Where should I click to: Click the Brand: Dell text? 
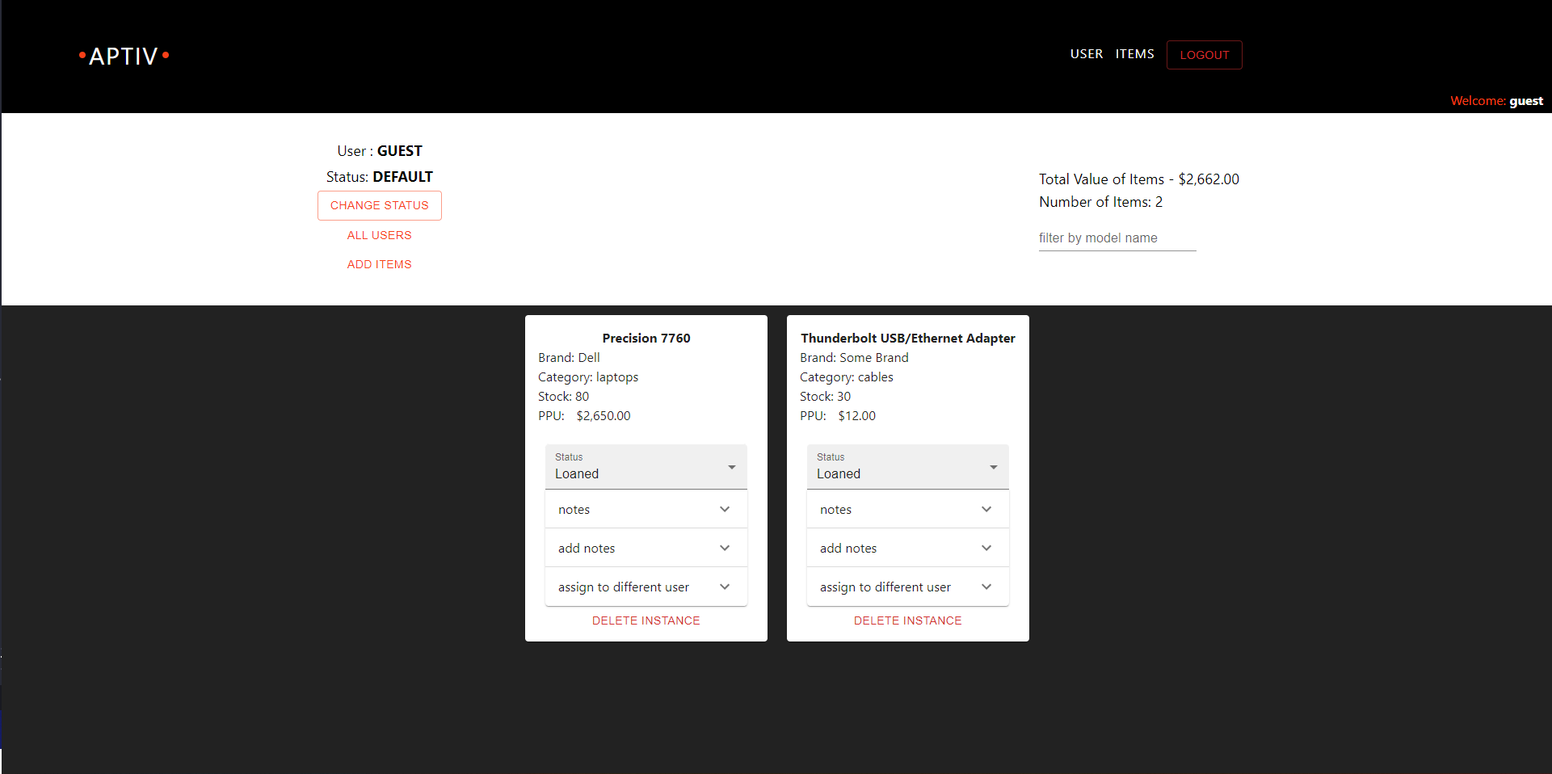(570, 357)
